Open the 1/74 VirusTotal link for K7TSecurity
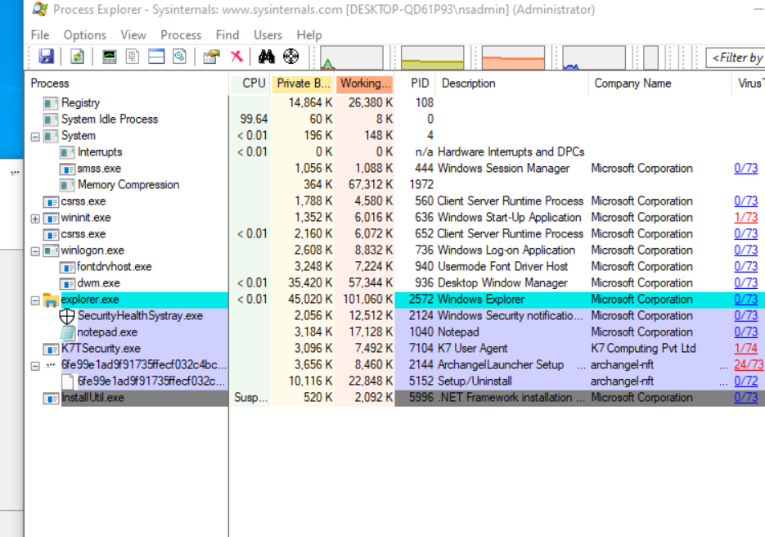The height and width of the screenshot is (537, 765). [x=745, y=349]
